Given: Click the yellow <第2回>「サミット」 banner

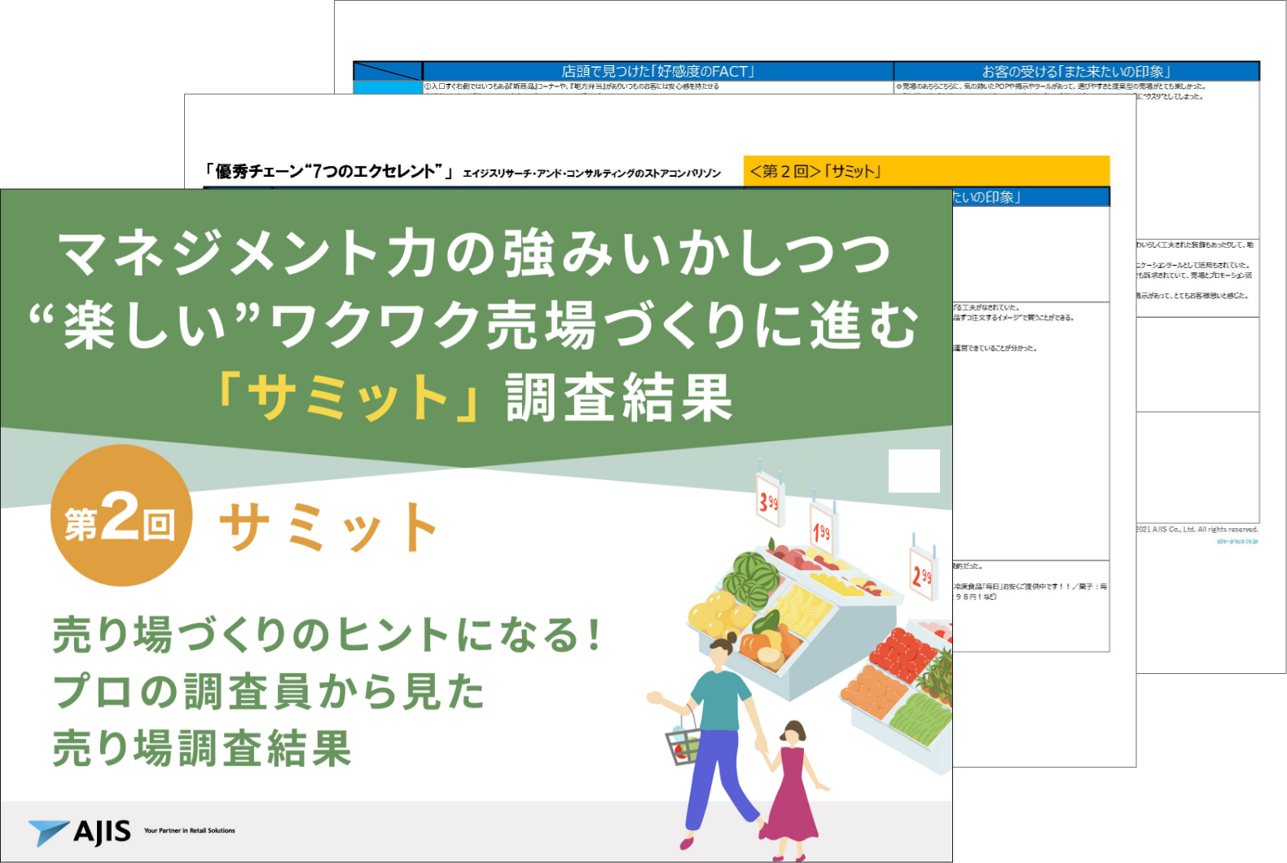Looking at the screenshot, I should click(927, 171).
